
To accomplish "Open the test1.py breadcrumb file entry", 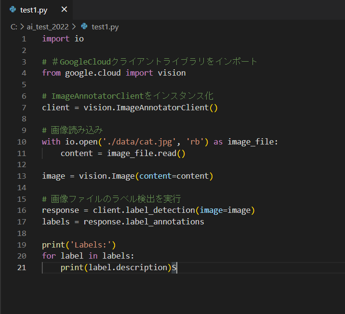I will (105, 27).
